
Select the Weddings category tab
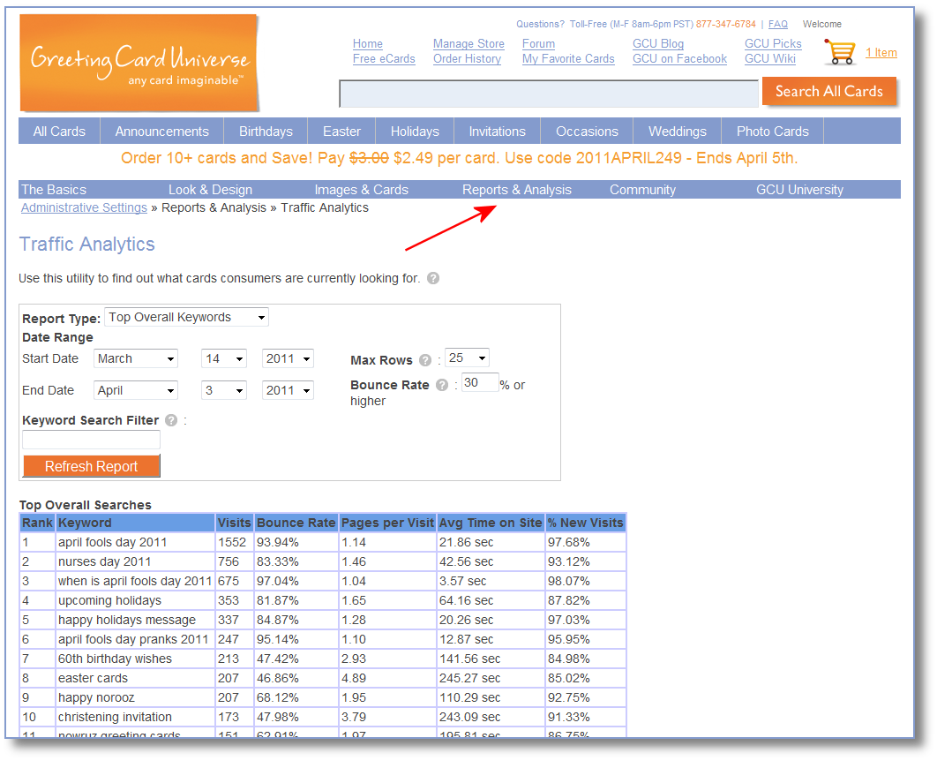point(677,132)
